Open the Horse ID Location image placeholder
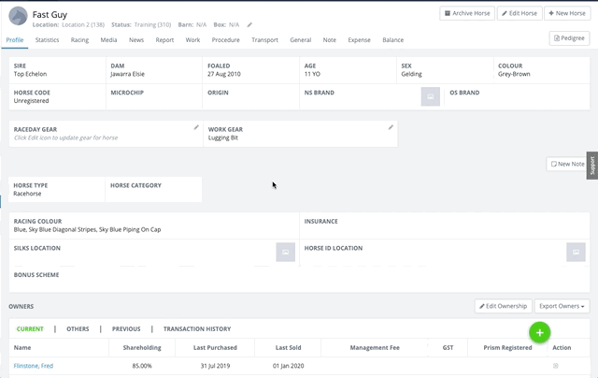Viewport: 598px width, 378px height. tap(576, 252)
